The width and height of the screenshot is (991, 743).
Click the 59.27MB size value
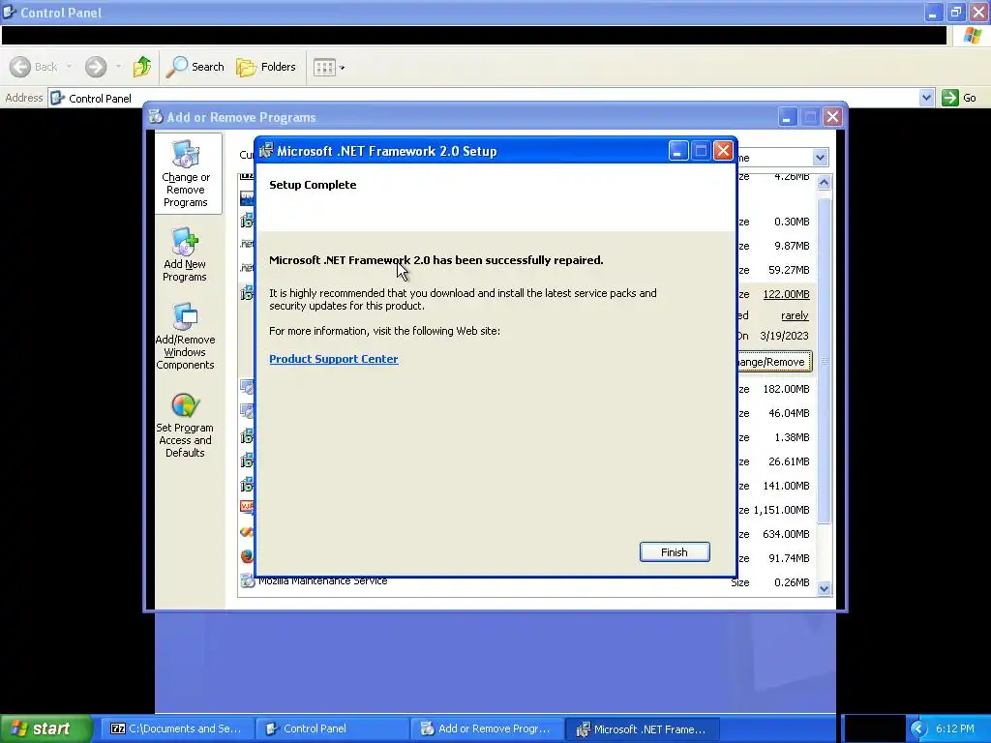point(789,270)
